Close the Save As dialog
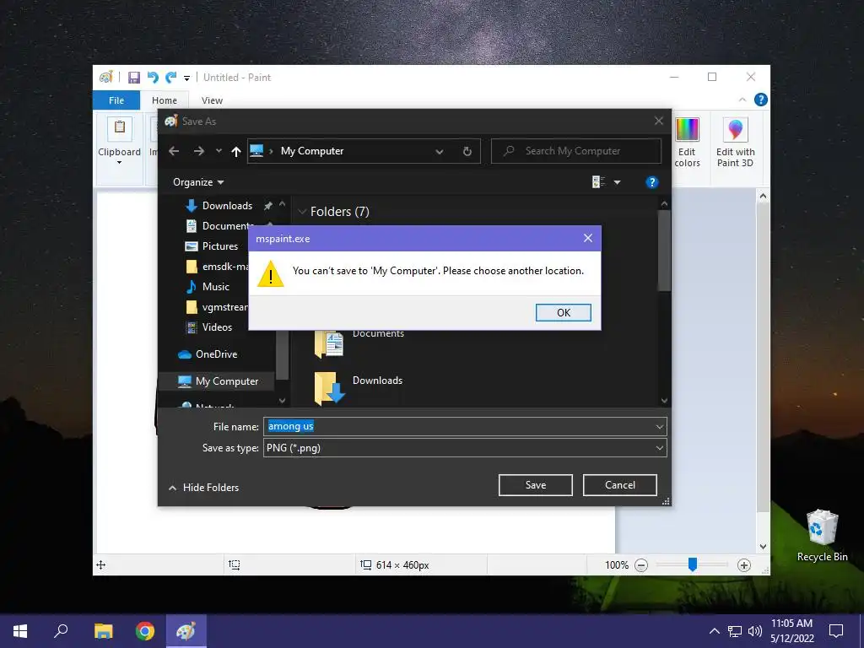 click(x=658, y=121)
